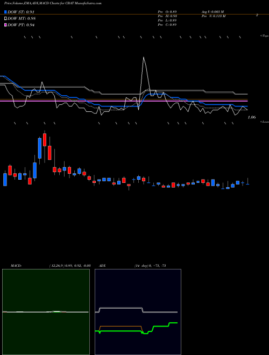Click the white line's sharp spike peak
The image size is (269, 355).
click(x=143, y=57)
